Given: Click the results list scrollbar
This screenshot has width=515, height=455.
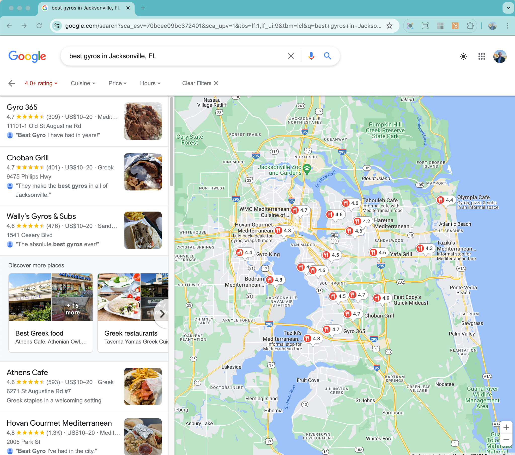Looking at the screenshot, I should click(x=171, y=142).
